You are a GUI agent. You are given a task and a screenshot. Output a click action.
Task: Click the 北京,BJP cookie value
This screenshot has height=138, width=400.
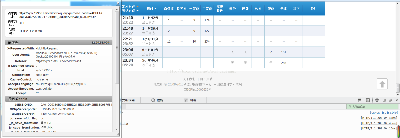(47, 123)
